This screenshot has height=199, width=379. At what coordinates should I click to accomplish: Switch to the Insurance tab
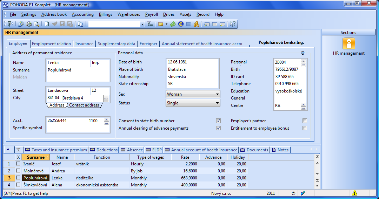(x=84, y=44)
